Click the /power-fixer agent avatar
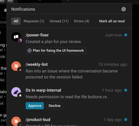Viewport: 139px width, 126px height. [x=16, y=37]
